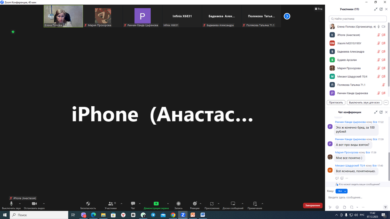The height and width of the screenshot is (219, 390).
Task: Add reaction to the last chat message
Action: [342, 178]
